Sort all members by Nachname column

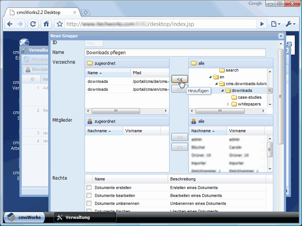click(x=208, y=131)
